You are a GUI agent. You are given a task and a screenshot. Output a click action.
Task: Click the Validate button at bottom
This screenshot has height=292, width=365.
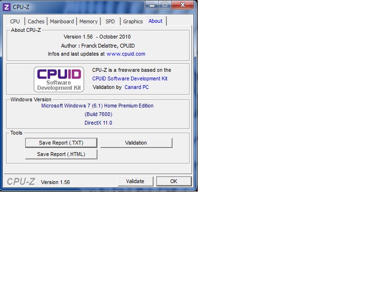coord(135,181)
